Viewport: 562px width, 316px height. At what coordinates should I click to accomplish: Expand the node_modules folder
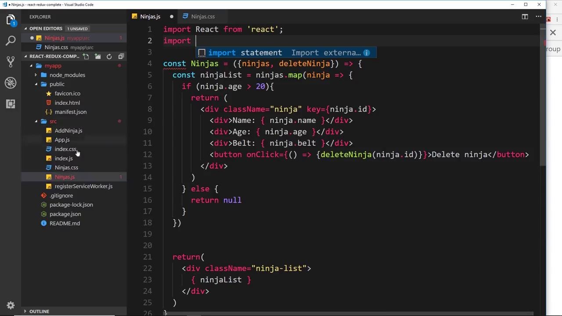coord(36,75)
